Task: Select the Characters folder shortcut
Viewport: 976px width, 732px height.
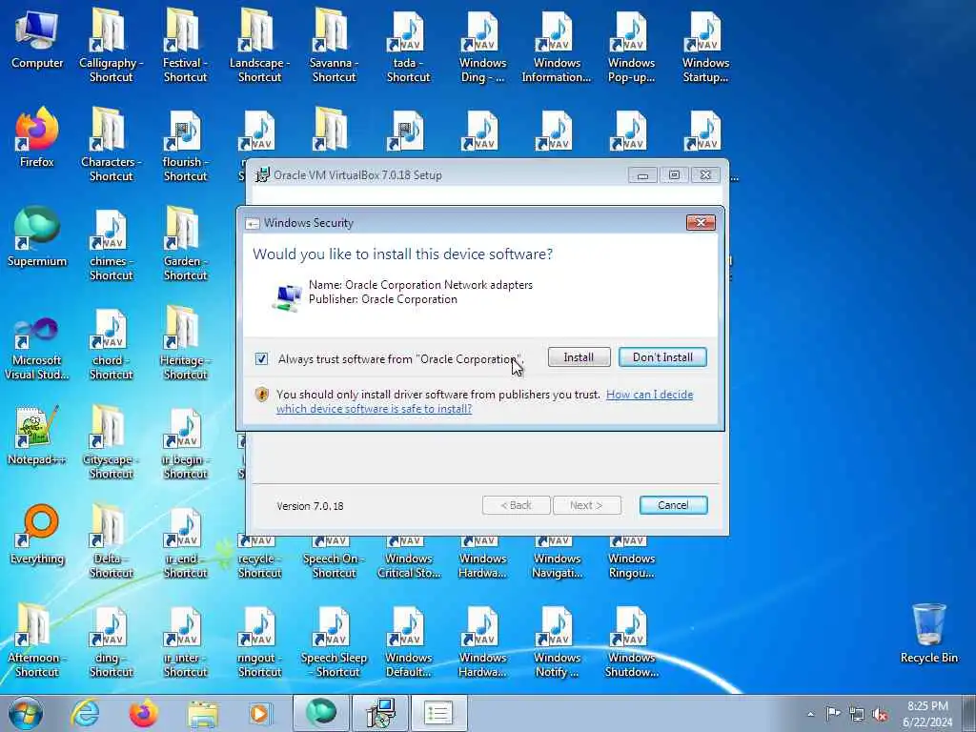Action: pos(111,145)
